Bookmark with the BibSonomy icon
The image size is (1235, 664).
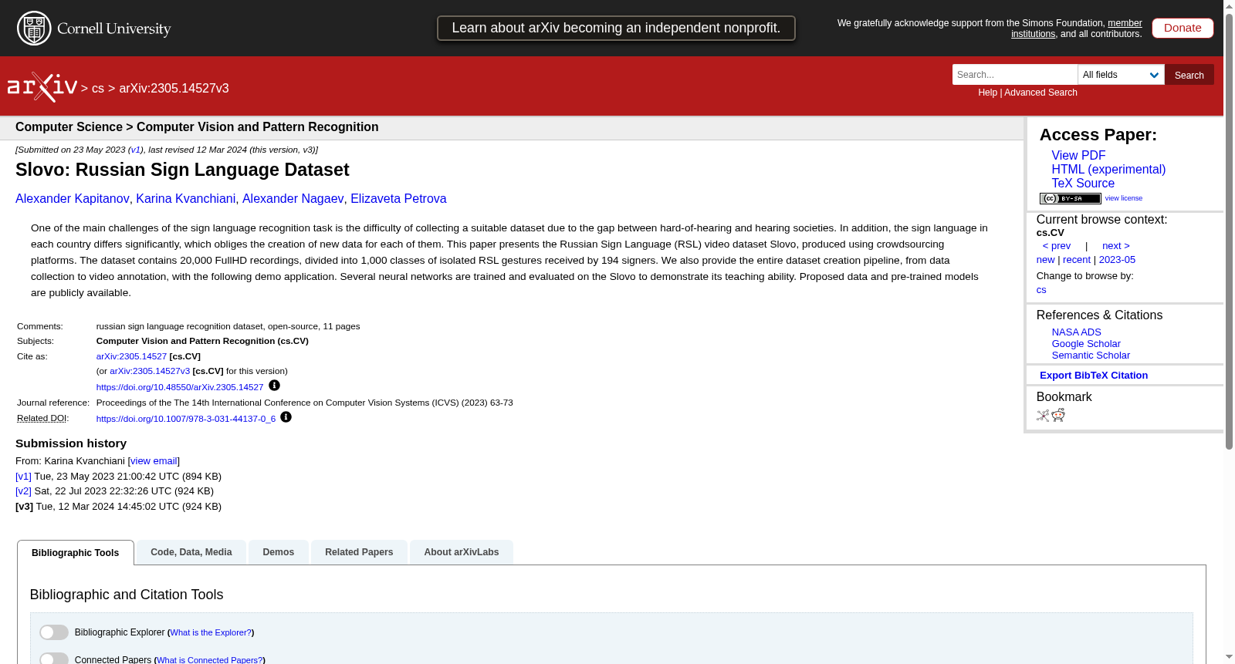[x=1043, y=416]
